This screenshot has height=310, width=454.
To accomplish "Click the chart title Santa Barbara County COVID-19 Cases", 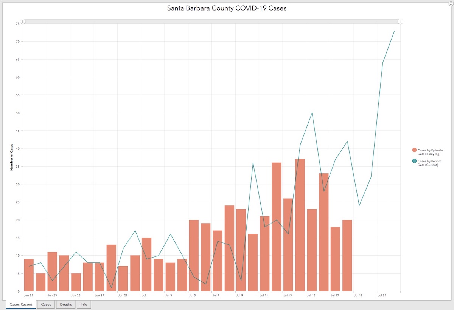I will point(227,8).
